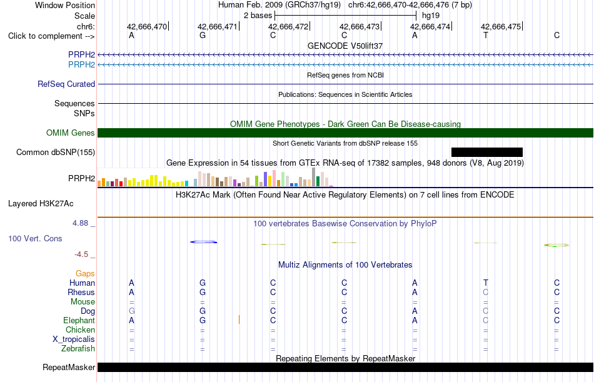Click the Gaps label in Multiz alignment
Viewport: 594px width, 382px height.
point(85,273)
